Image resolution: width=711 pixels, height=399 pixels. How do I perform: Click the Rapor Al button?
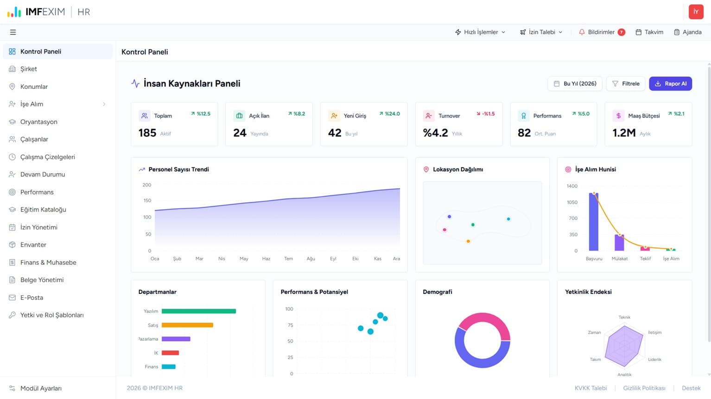pos(670,84)
